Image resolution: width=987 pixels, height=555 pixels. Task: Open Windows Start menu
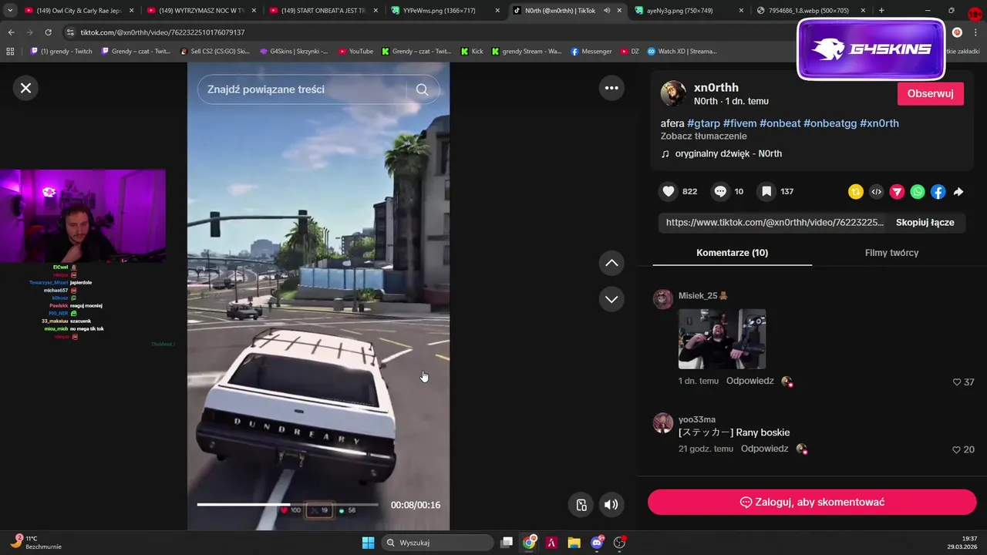pos(369,543)
